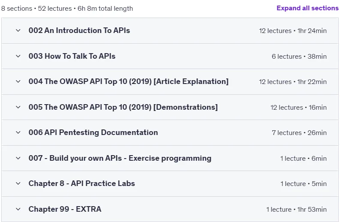Expand chevron for Chapter 8 API Practice Labs
Image resolution: width=340 pixels, height=222 pixels.
18,183
